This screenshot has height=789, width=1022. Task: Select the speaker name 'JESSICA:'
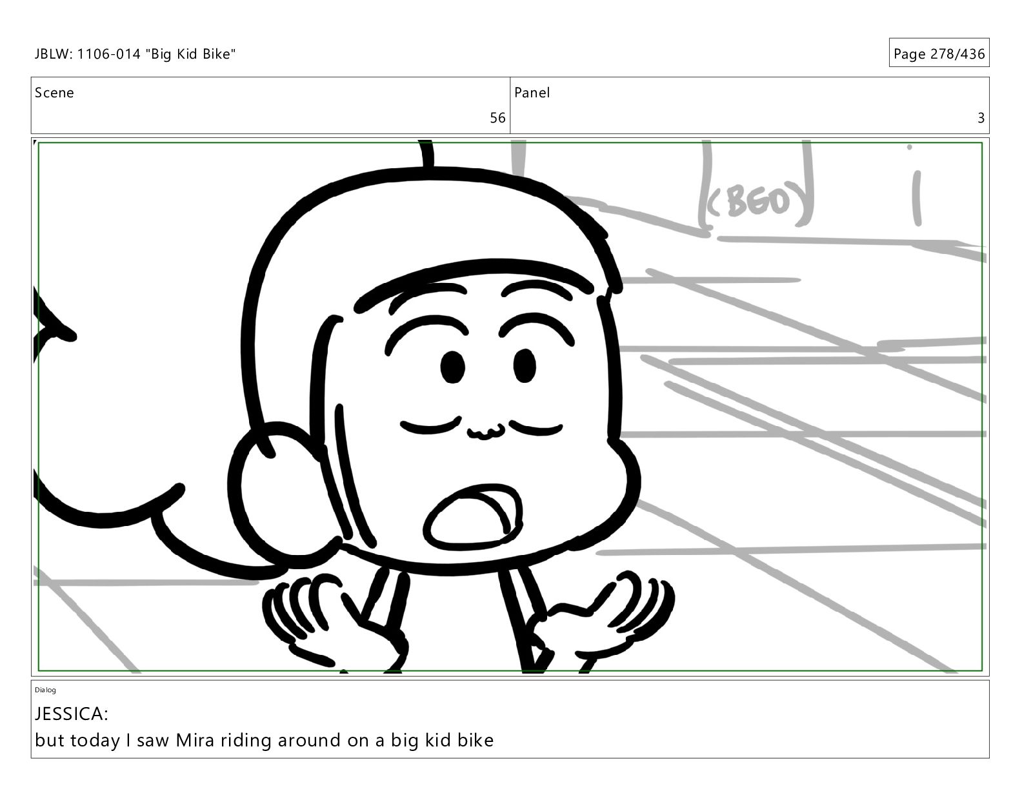pos(72,714)
